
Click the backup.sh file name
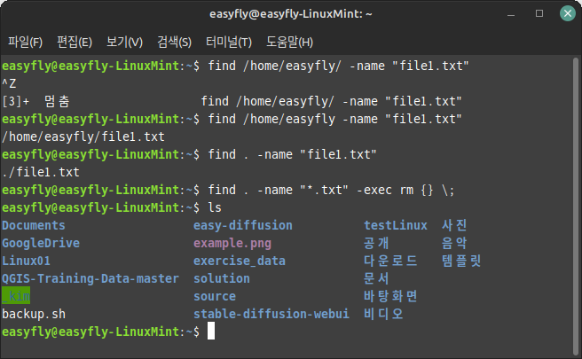point(34,314)
